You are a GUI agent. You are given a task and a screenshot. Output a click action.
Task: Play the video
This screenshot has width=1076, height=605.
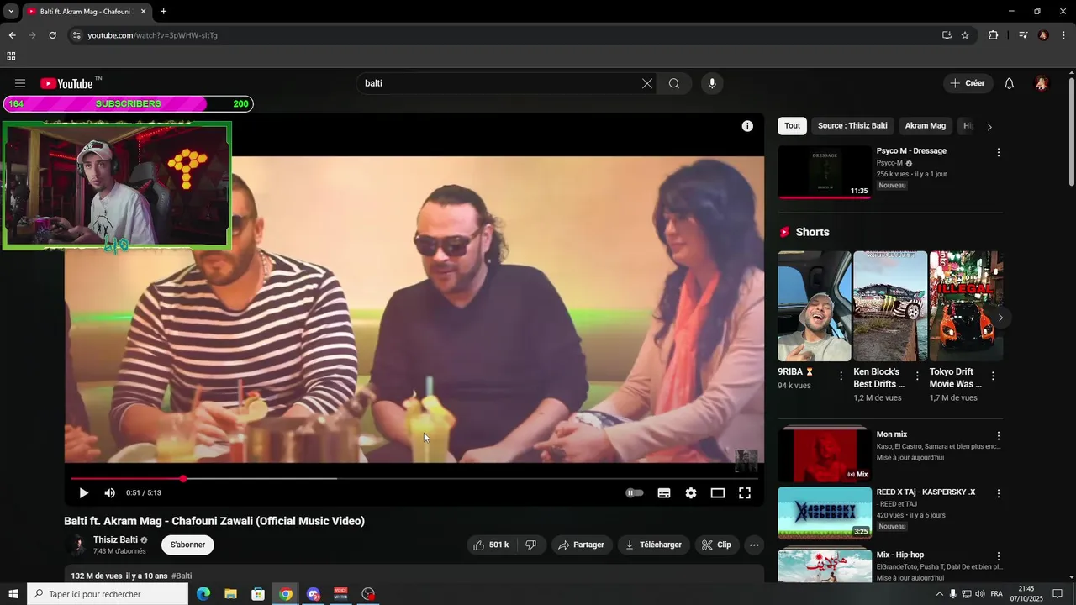83,493
